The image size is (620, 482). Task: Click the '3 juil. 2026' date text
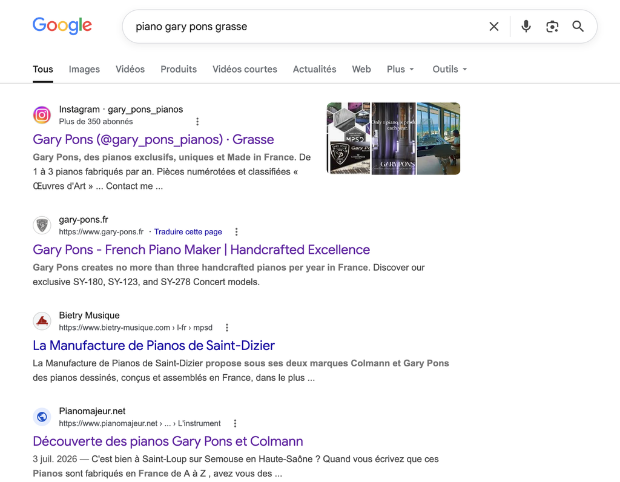[55, 459]
